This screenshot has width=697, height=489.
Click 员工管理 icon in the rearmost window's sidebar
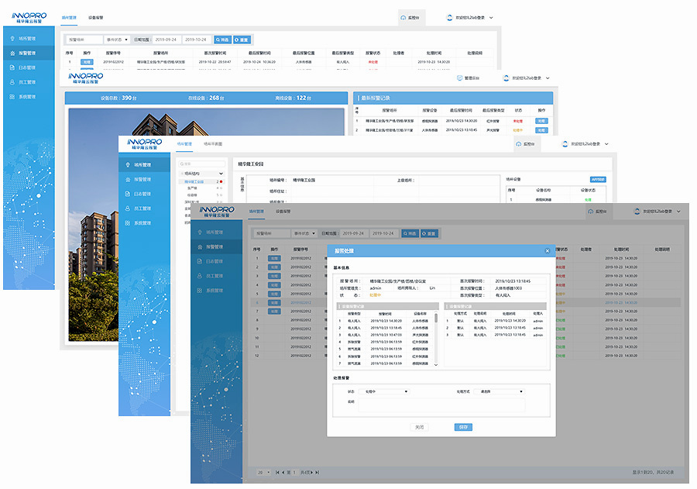12,82
